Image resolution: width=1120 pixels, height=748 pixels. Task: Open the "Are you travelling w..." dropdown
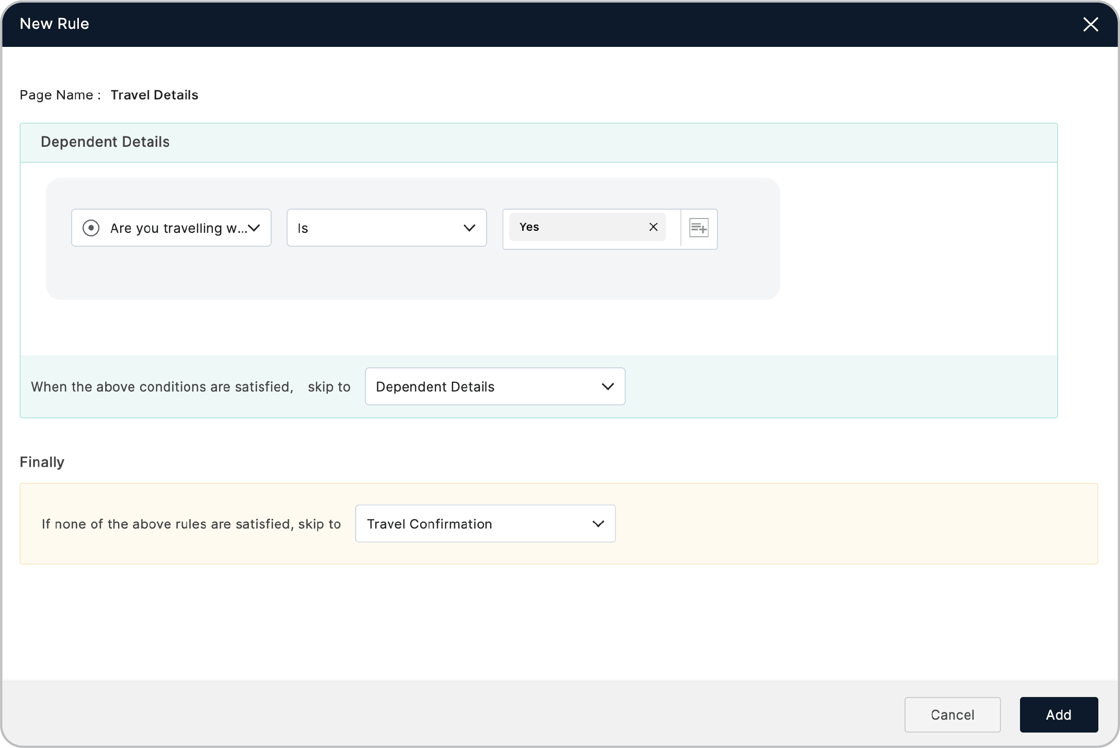click(171, 228)
